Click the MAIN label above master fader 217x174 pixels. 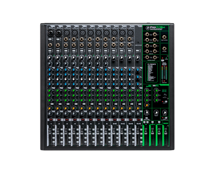point(166,124)
